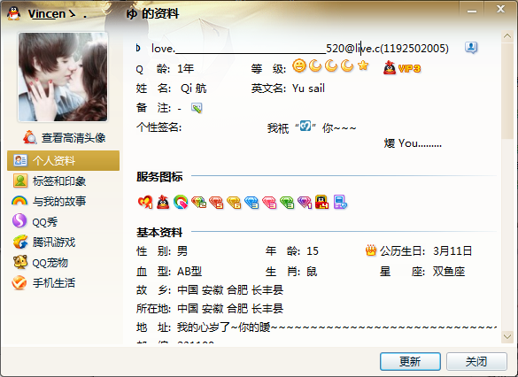Click the profile avatar photo
This screenshot has width=518, height=377.
click(63, 77)
